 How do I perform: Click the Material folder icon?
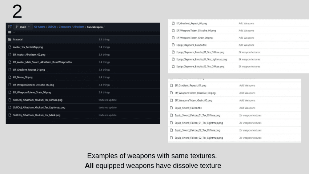pyautogui.click(x=9, y=39)
